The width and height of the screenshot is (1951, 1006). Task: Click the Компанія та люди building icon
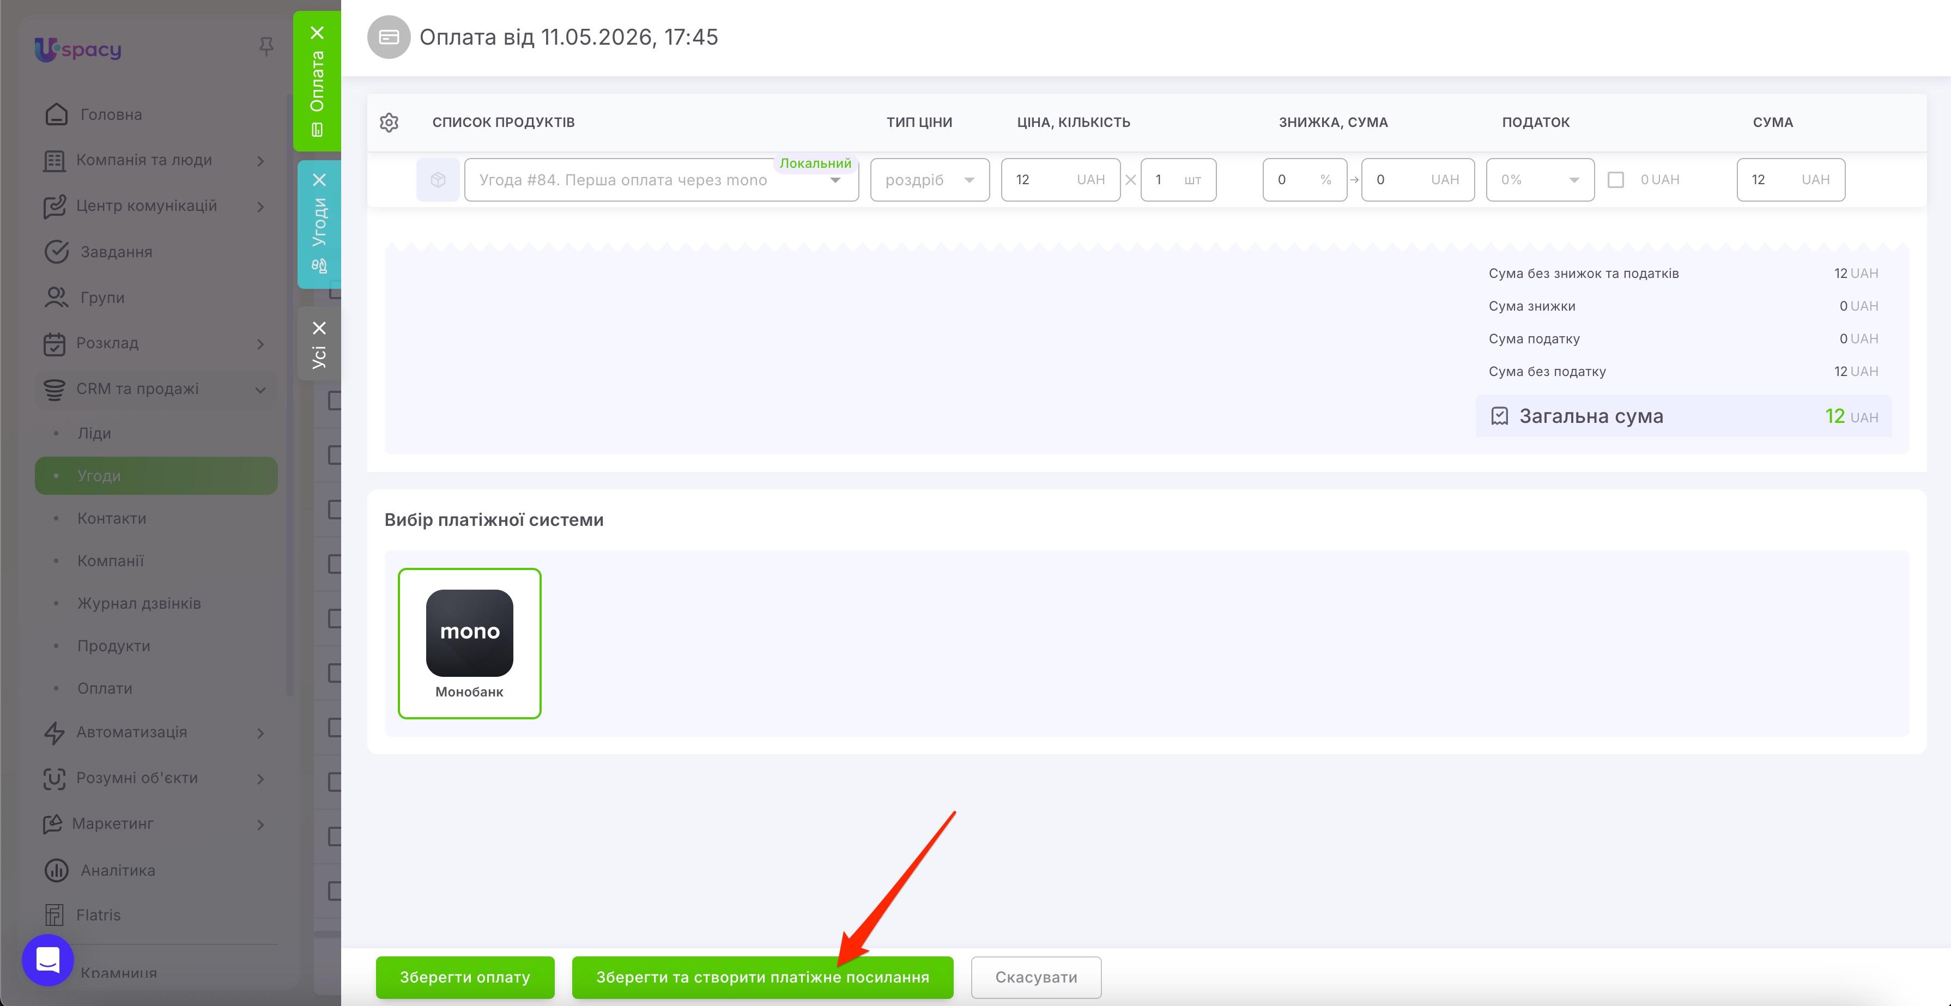click(54, 161)
